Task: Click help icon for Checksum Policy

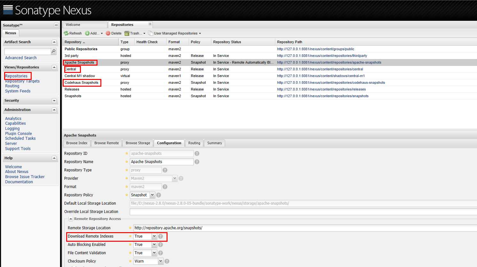Action: click(167, 261)
